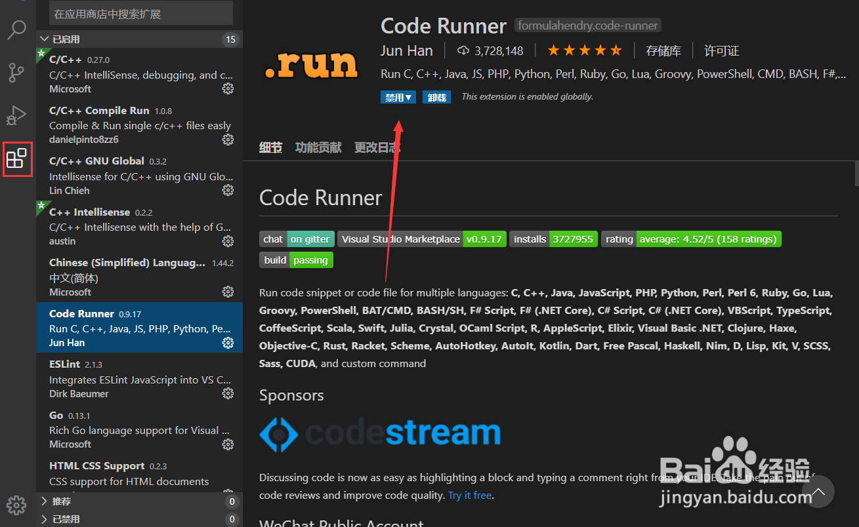Open the Search view in activity bar

tap(16, 29)
